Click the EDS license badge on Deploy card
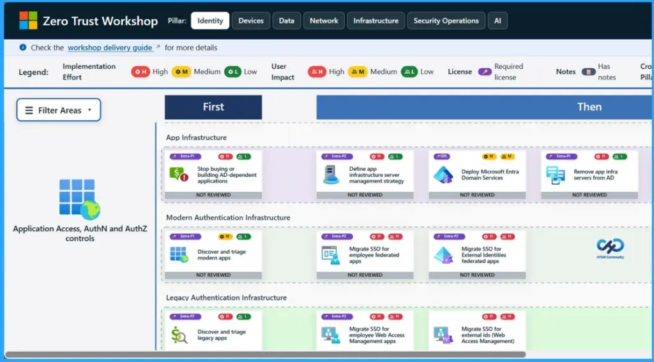654x362 pixels. coord(442,156)
